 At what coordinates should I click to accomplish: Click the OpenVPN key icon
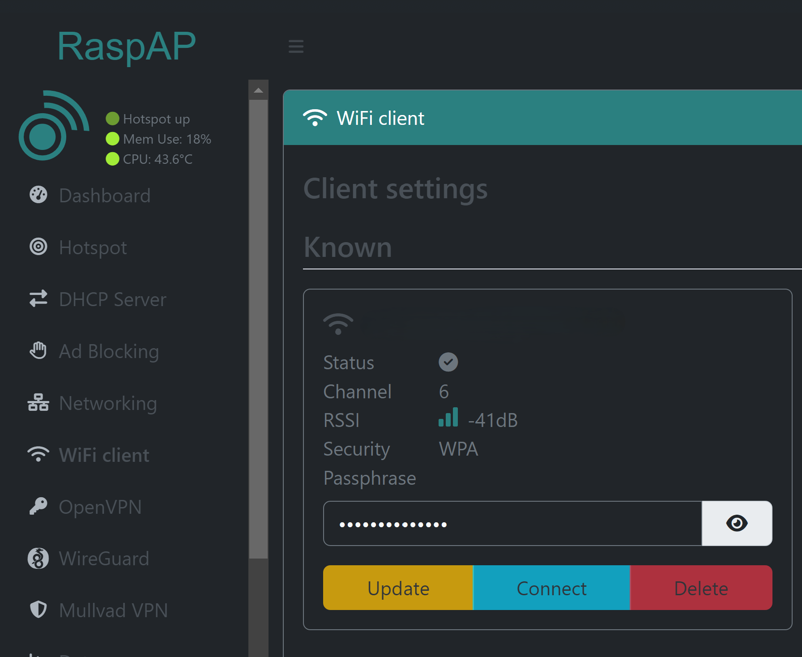(38, 506)
